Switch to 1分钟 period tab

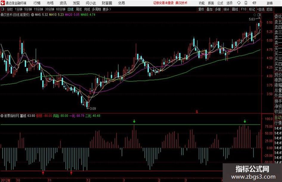tap(19, 9)
